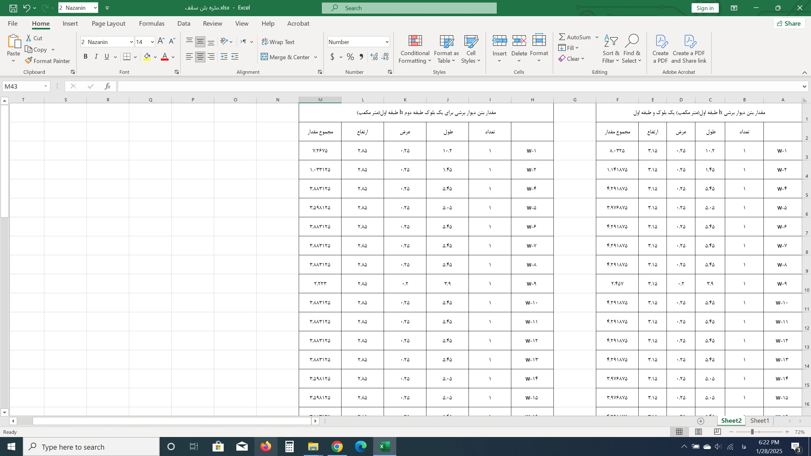This screenshot has width=811, height=456.
Task: Expand the Number format combo box
Action: click(x=387, y=42)
